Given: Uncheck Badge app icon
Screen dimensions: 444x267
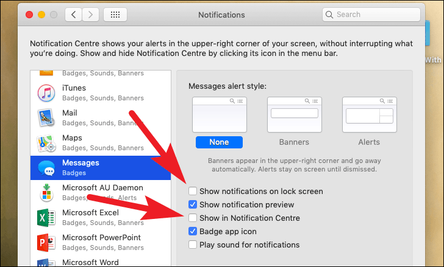Looking at the screenshot, I should tap(193, 231).
